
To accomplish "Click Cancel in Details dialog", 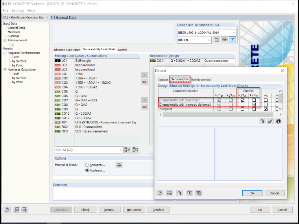I will [x=275, y=193].
